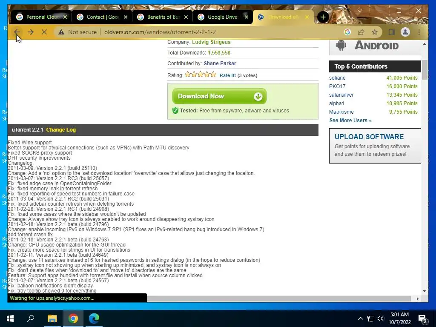Click the Total Downloads 1,558,558 value
Screen dimensions: 436x327
[219, 53]
